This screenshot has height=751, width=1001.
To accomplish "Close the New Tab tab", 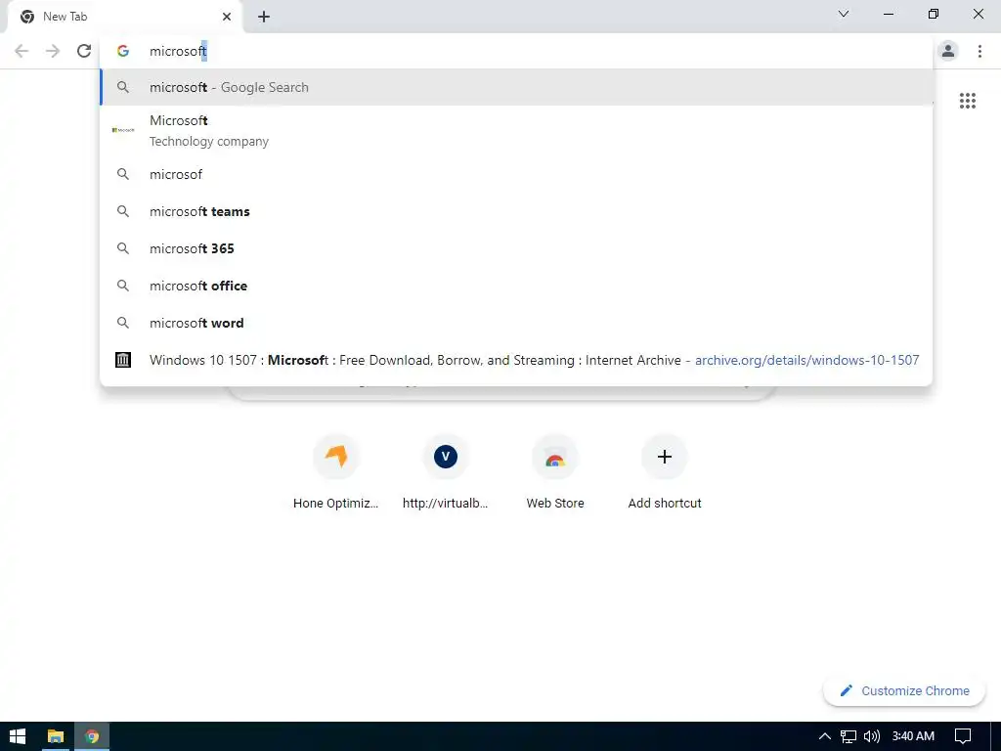I will [227, 17].
